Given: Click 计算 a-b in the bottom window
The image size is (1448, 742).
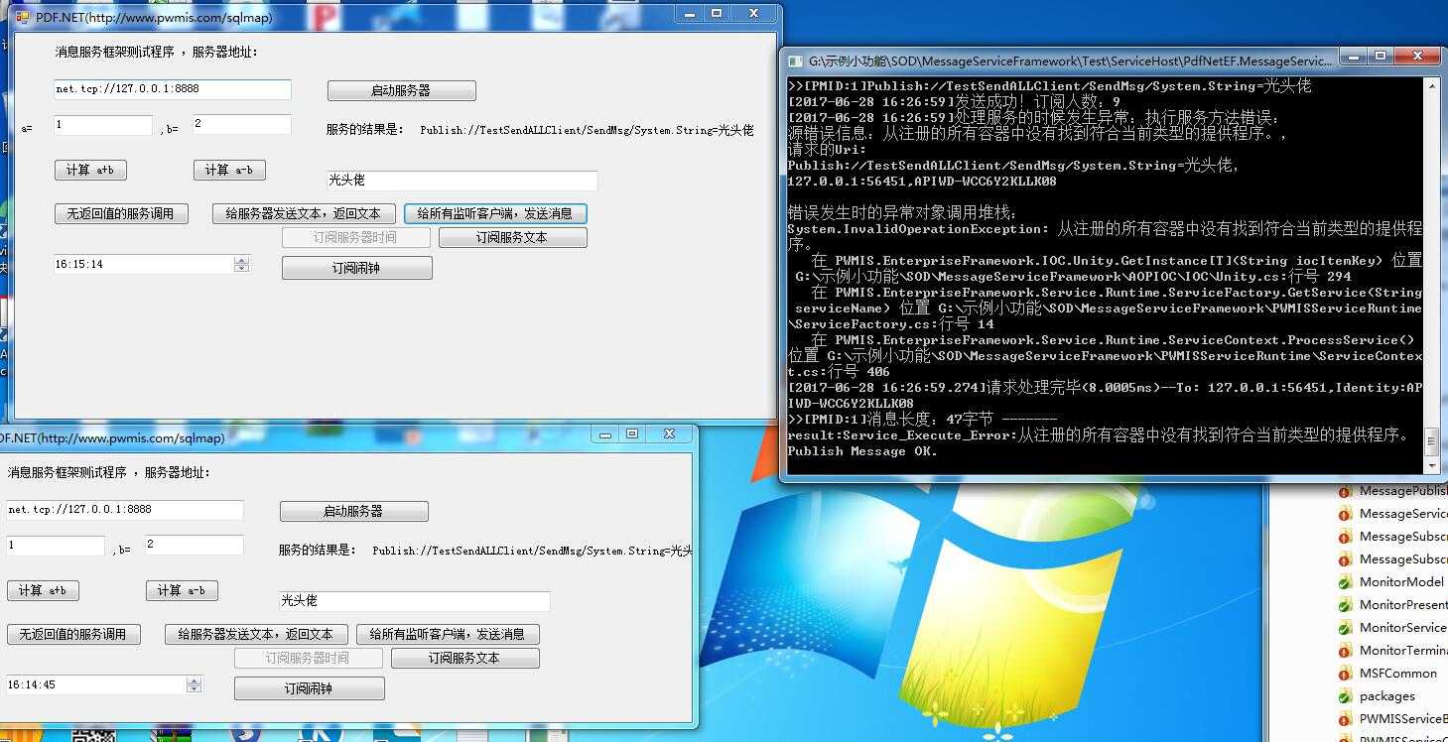Looking at the screenshot, I should tap(182, 591).
